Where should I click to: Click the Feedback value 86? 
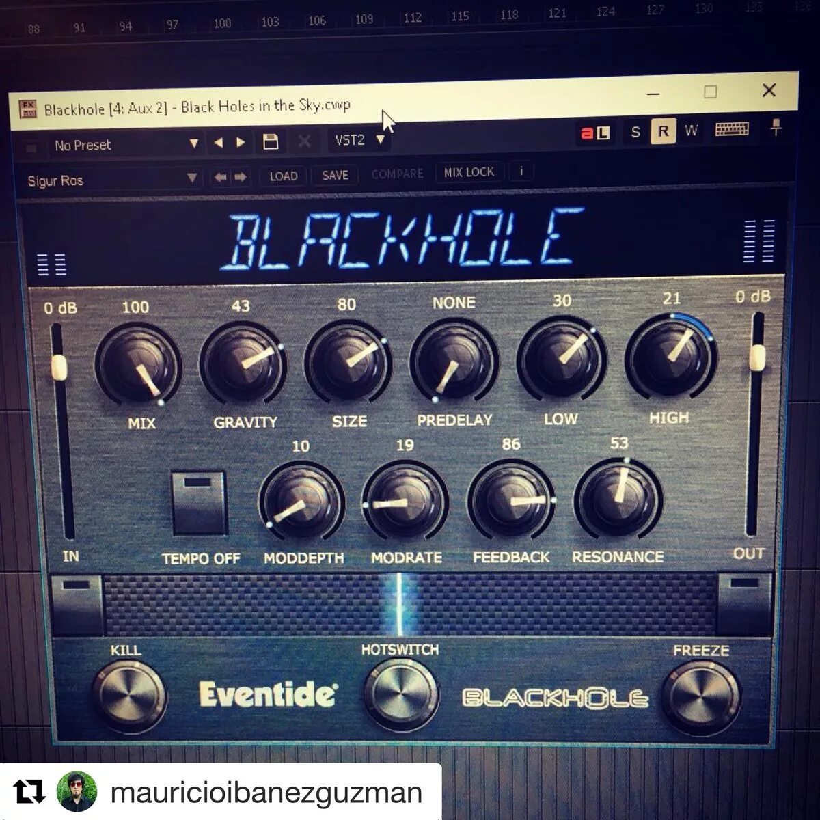coord(510,444)
